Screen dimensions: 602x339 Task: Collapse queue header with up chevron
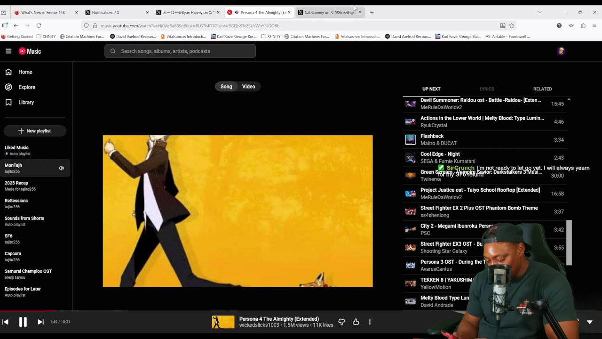pos(569,100)
